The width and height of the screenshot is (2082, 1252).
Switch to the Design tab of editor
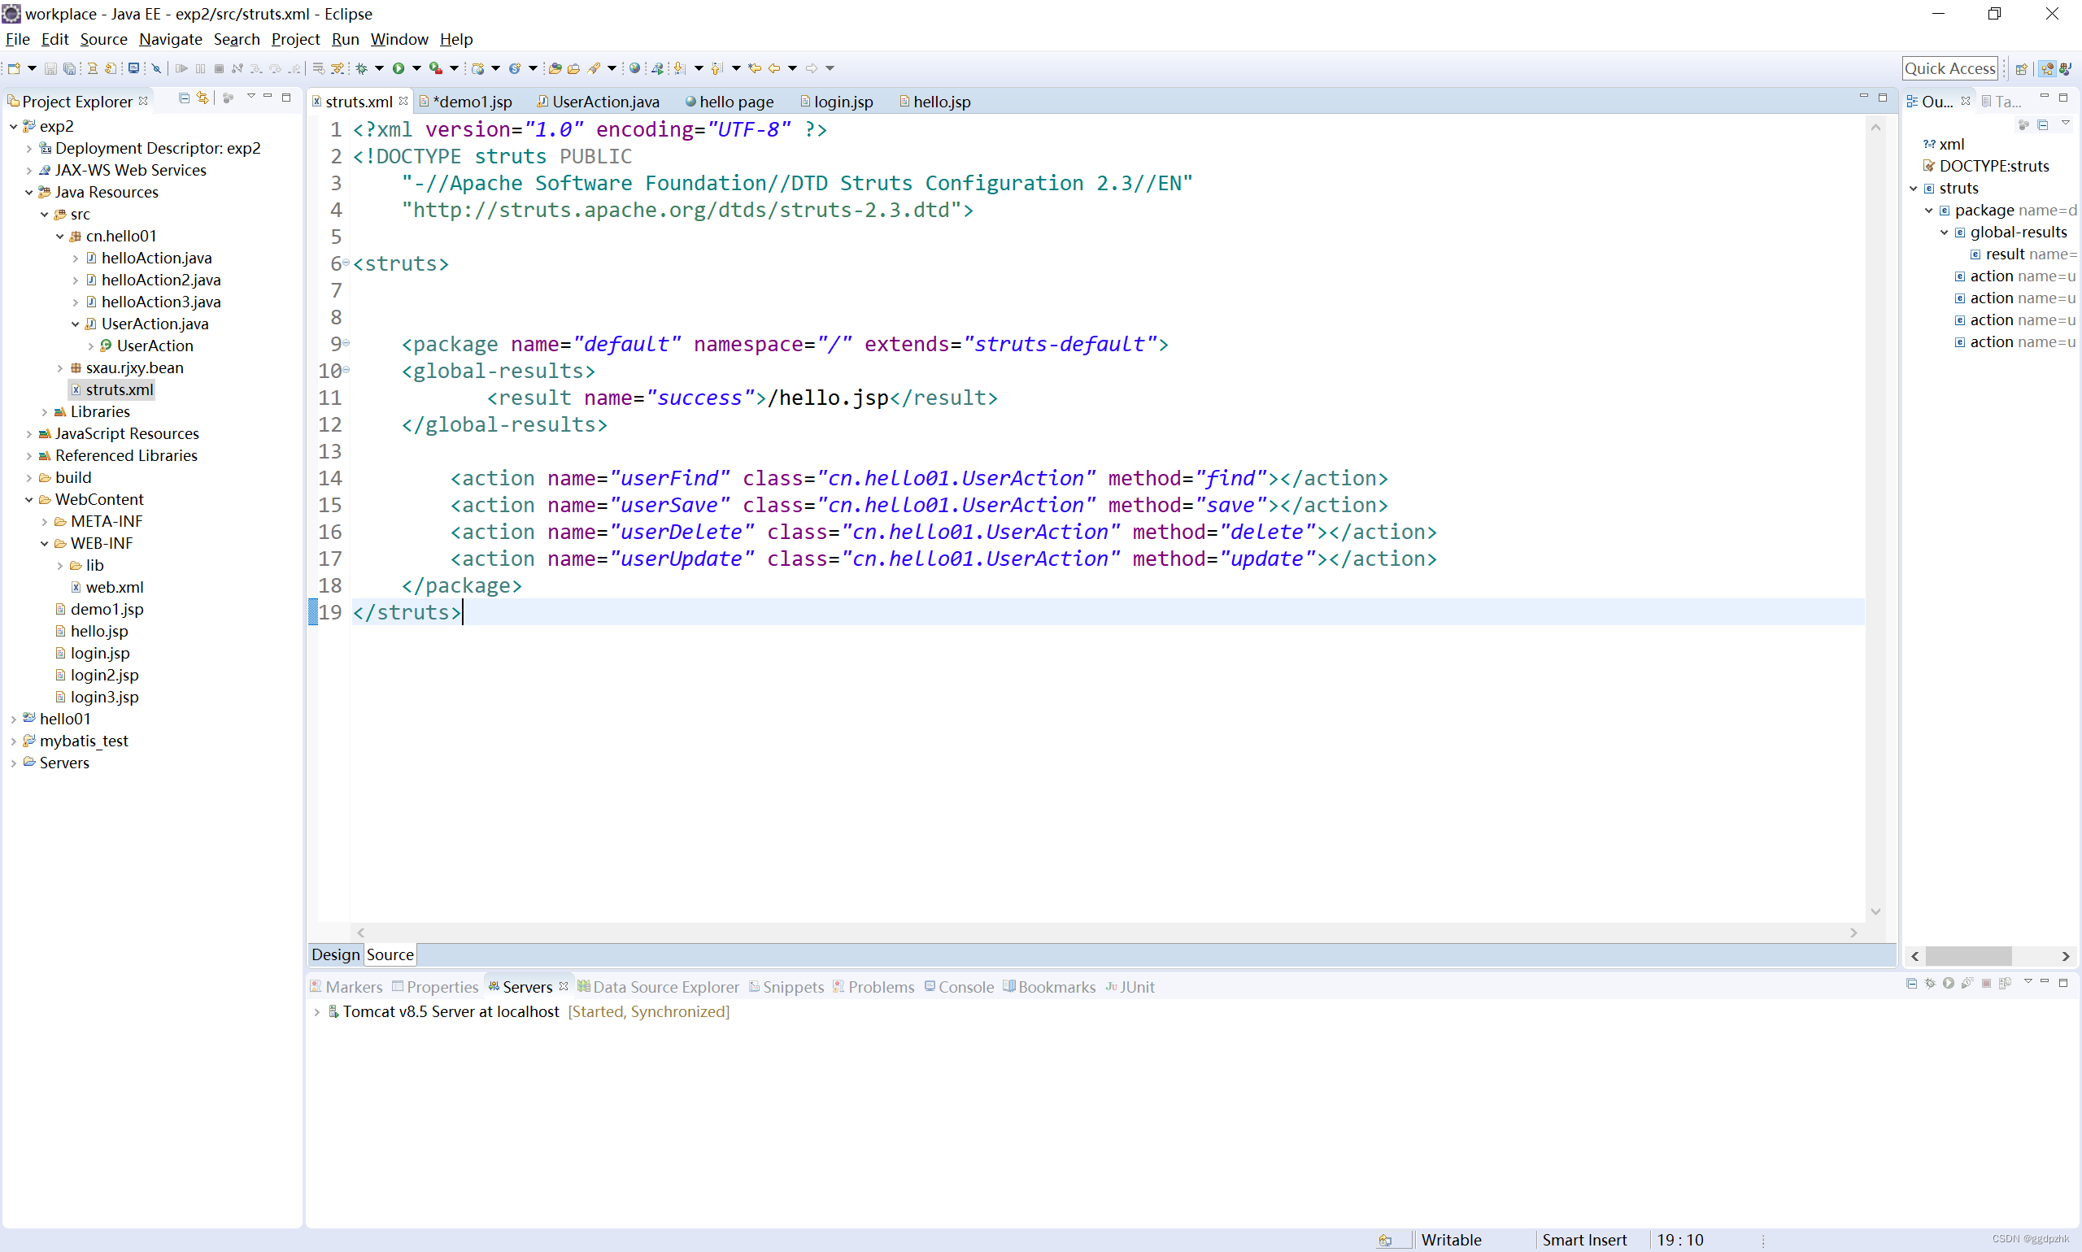pyautogui.click(x=335, y=954)
